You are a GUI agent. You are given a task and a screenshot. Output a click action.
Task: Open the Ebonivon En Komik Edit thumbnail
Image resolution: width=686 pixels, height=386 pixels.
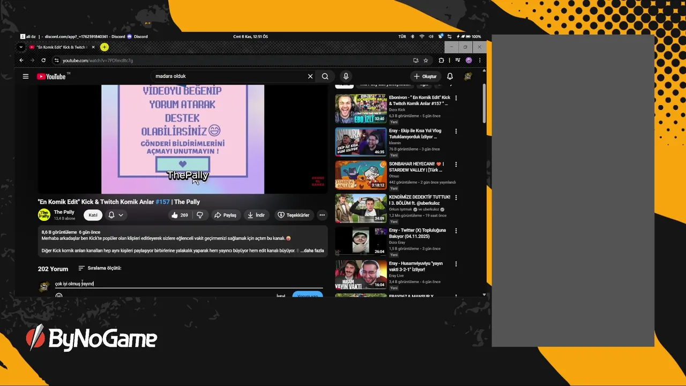(x=361, y=109)
